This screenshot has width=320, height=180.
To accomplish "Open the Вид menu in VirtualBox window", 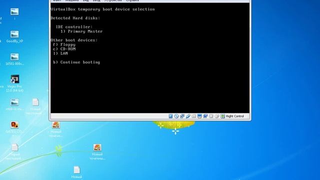I will click(86, 1).
